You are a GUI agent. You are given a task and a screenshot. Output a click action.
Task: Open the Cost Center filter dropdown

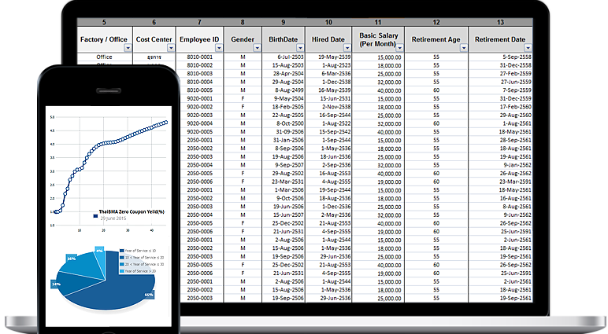171,48
